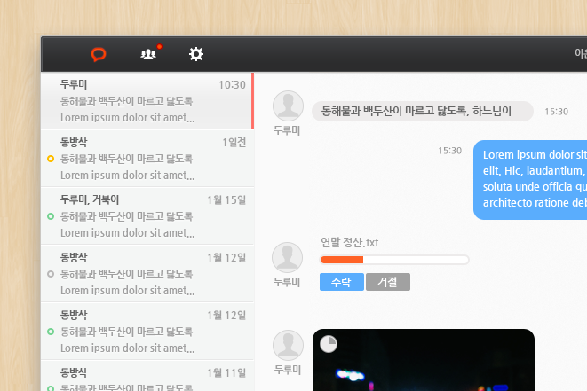Open settings via the gear icon

pyautogui.click(x=196, y=55)
